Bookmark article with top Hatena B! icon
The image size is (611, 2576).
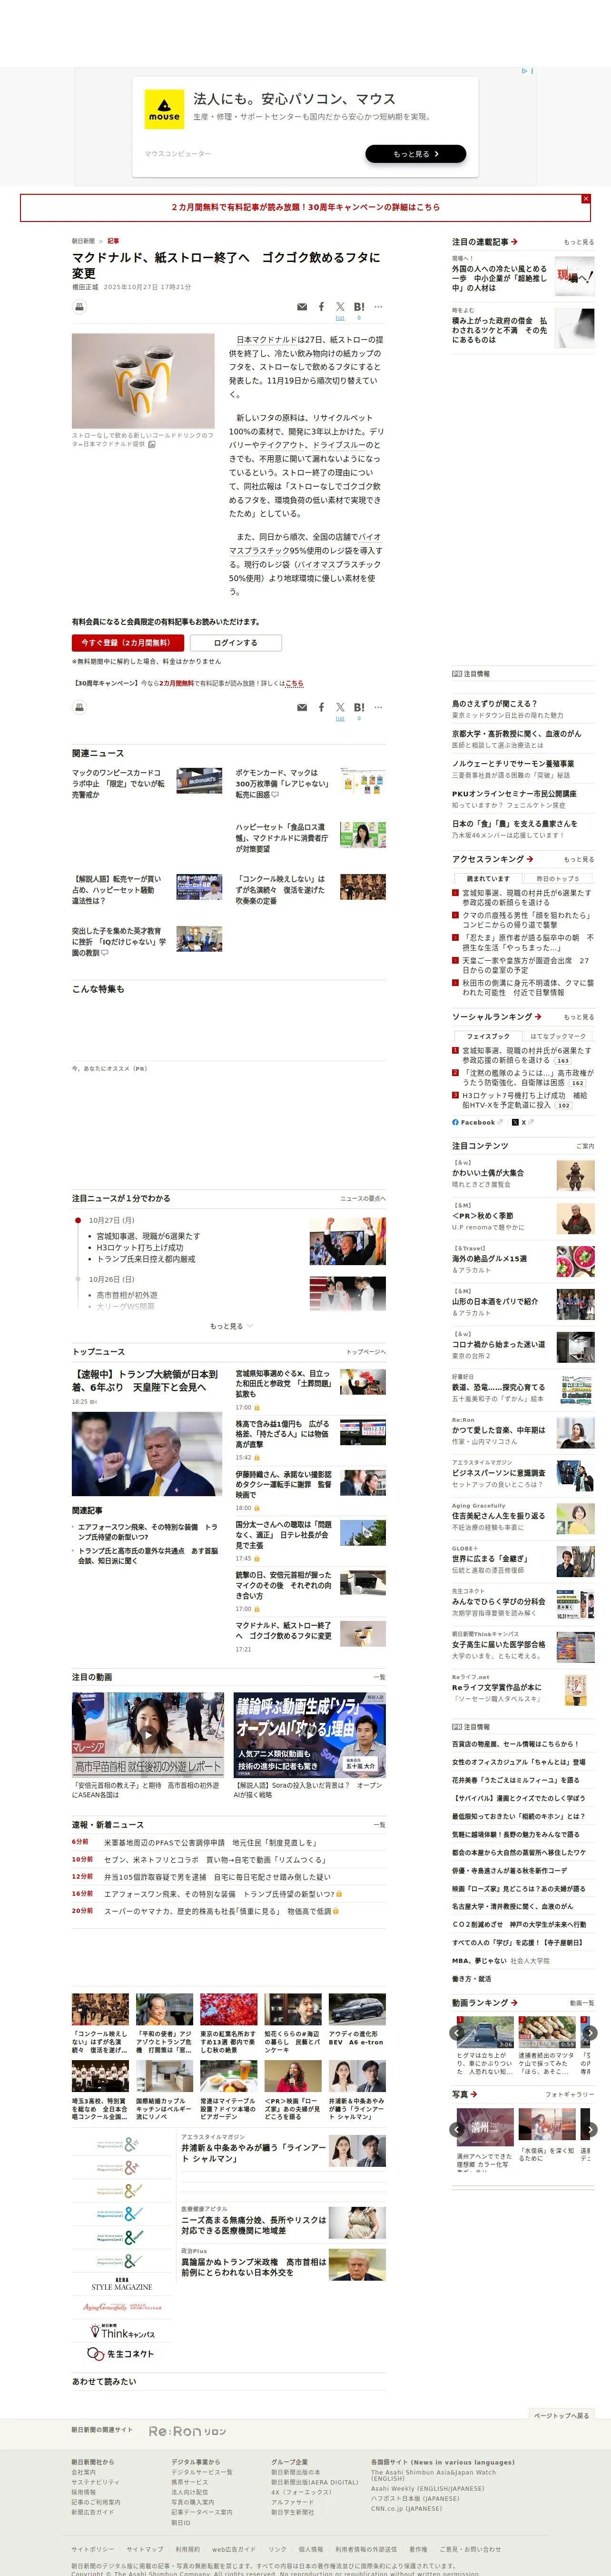[358, 307]
